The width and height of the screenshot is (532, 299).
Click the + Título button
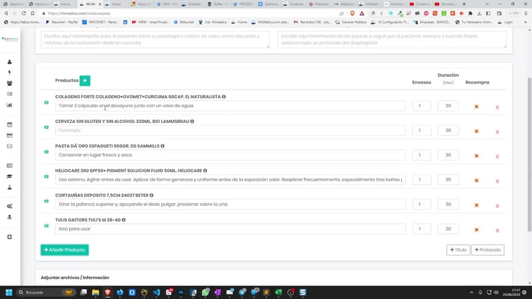tap(458, 250)
